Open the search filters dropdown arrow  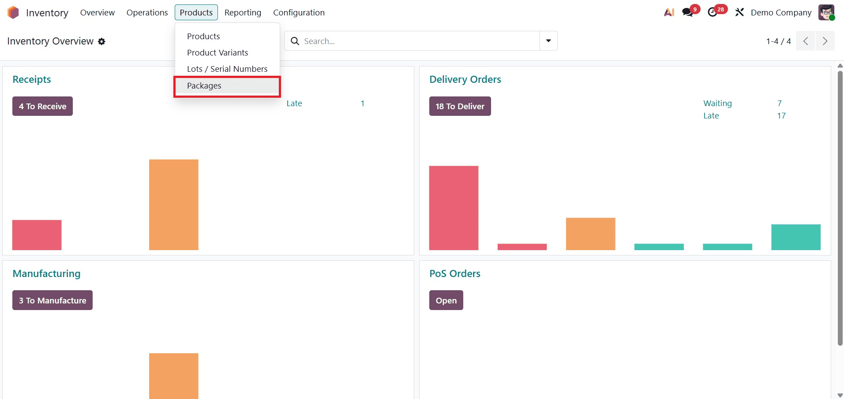click(548, 41)
